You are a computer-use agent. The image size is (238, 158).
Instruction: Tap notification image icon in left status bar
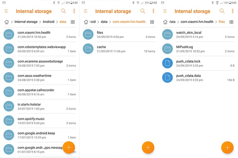click(x=4, y=3)
